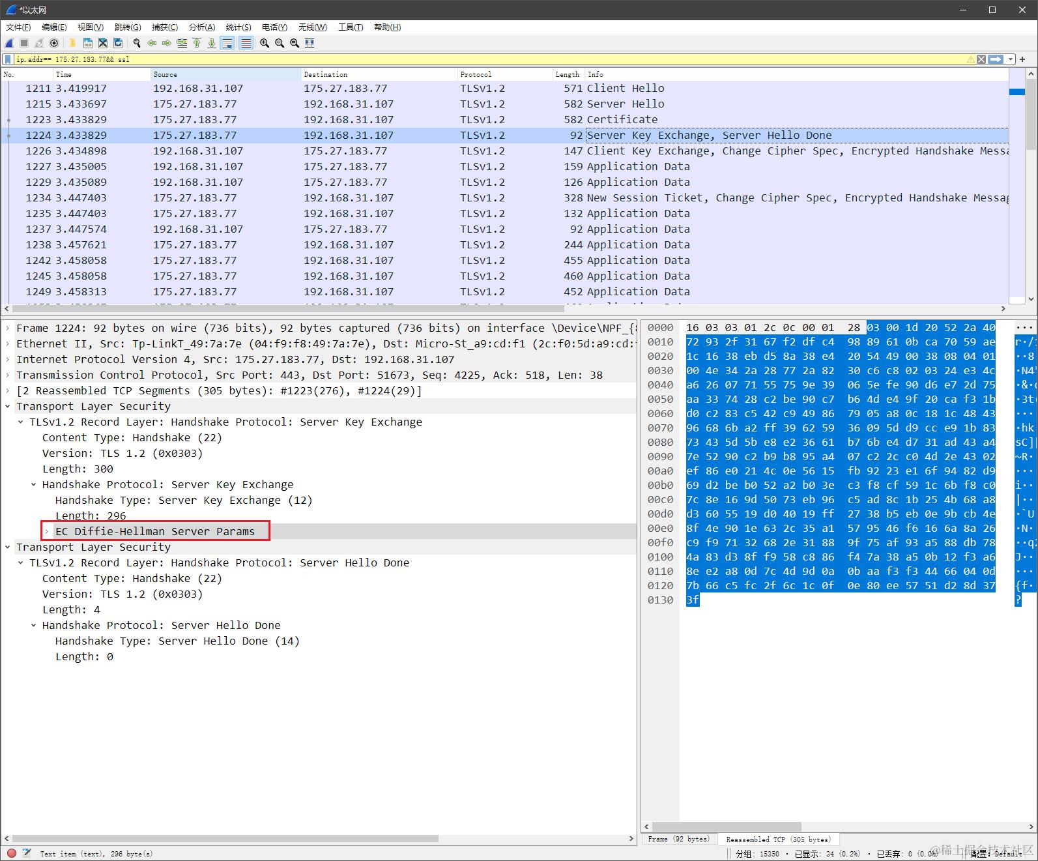Jump to the last packet
The width and height of the screenshot is (1038, 861).
click(x=212, y=43)
